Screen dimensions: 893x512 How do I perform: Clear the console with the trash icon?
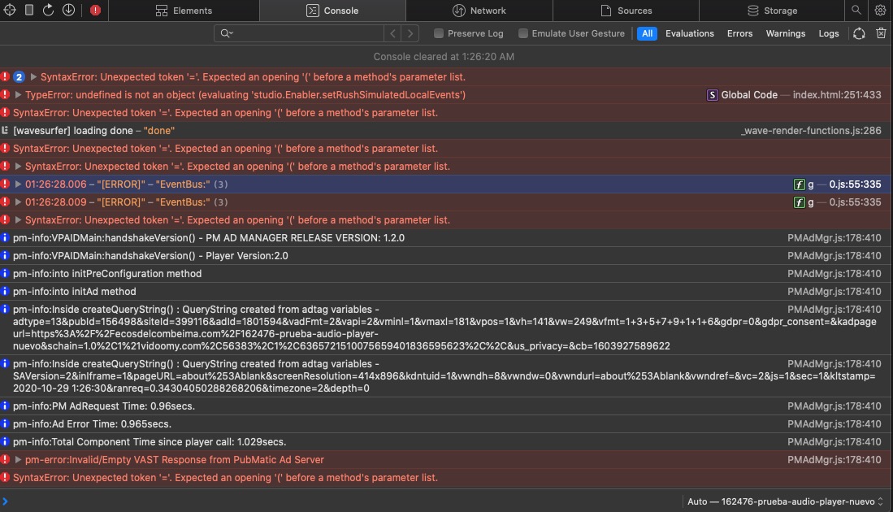pos(881,33)
